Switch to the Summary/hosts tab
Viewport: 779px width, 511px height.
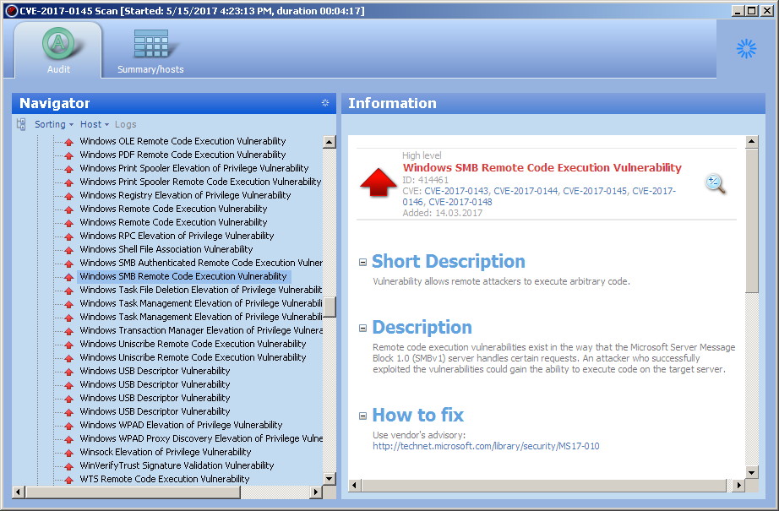(x=150, y=51)
